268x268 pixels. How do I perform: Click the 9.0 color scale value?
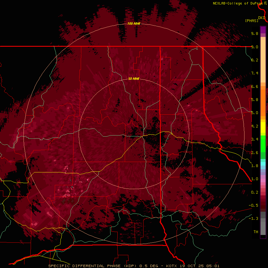(255, 47)
